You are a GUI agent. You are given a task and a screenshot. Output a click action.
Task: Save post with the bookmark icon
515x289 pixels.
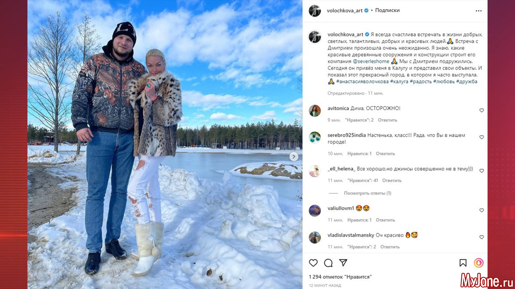click(x=463, y=263)
